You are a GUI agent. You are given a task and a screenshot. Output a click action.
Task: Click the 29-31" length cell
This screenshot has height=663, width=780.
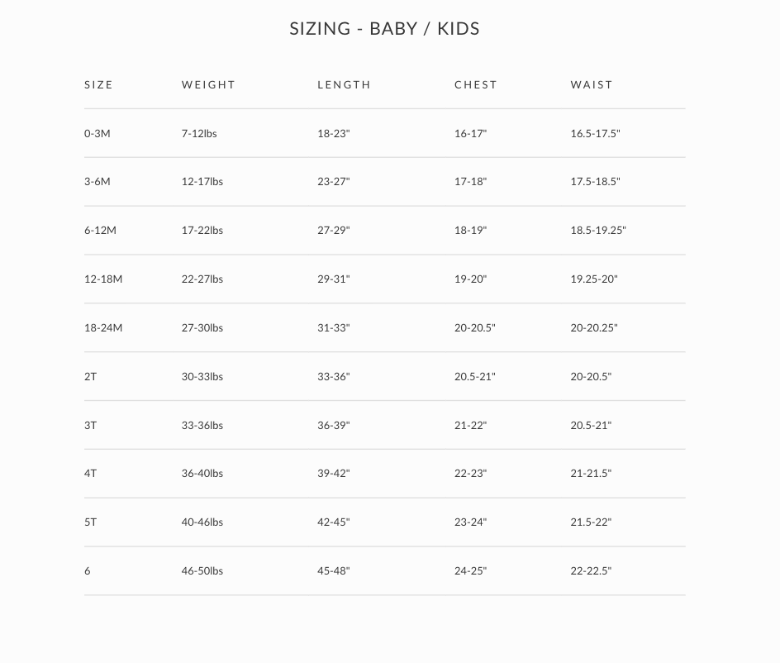tap(334, 279)
